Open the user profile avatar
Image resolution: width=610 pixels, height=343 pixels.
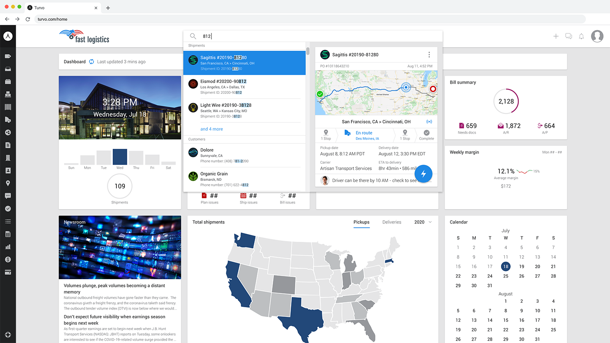[597, 36]
